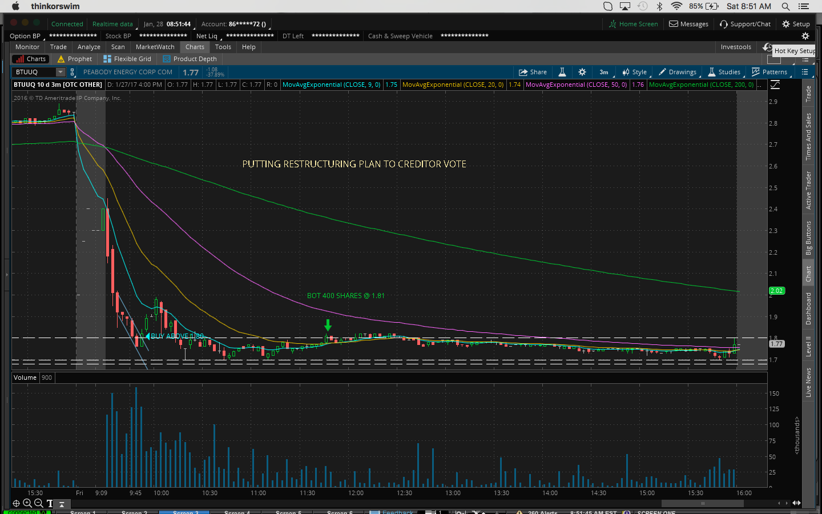
Task: Open chart settings gear icon
Action: (582, 72)
